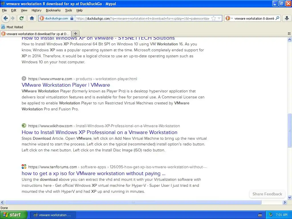Screen dimensions: 292x219
Task: Open the Edit menu
Action: (x=14, y=10)
